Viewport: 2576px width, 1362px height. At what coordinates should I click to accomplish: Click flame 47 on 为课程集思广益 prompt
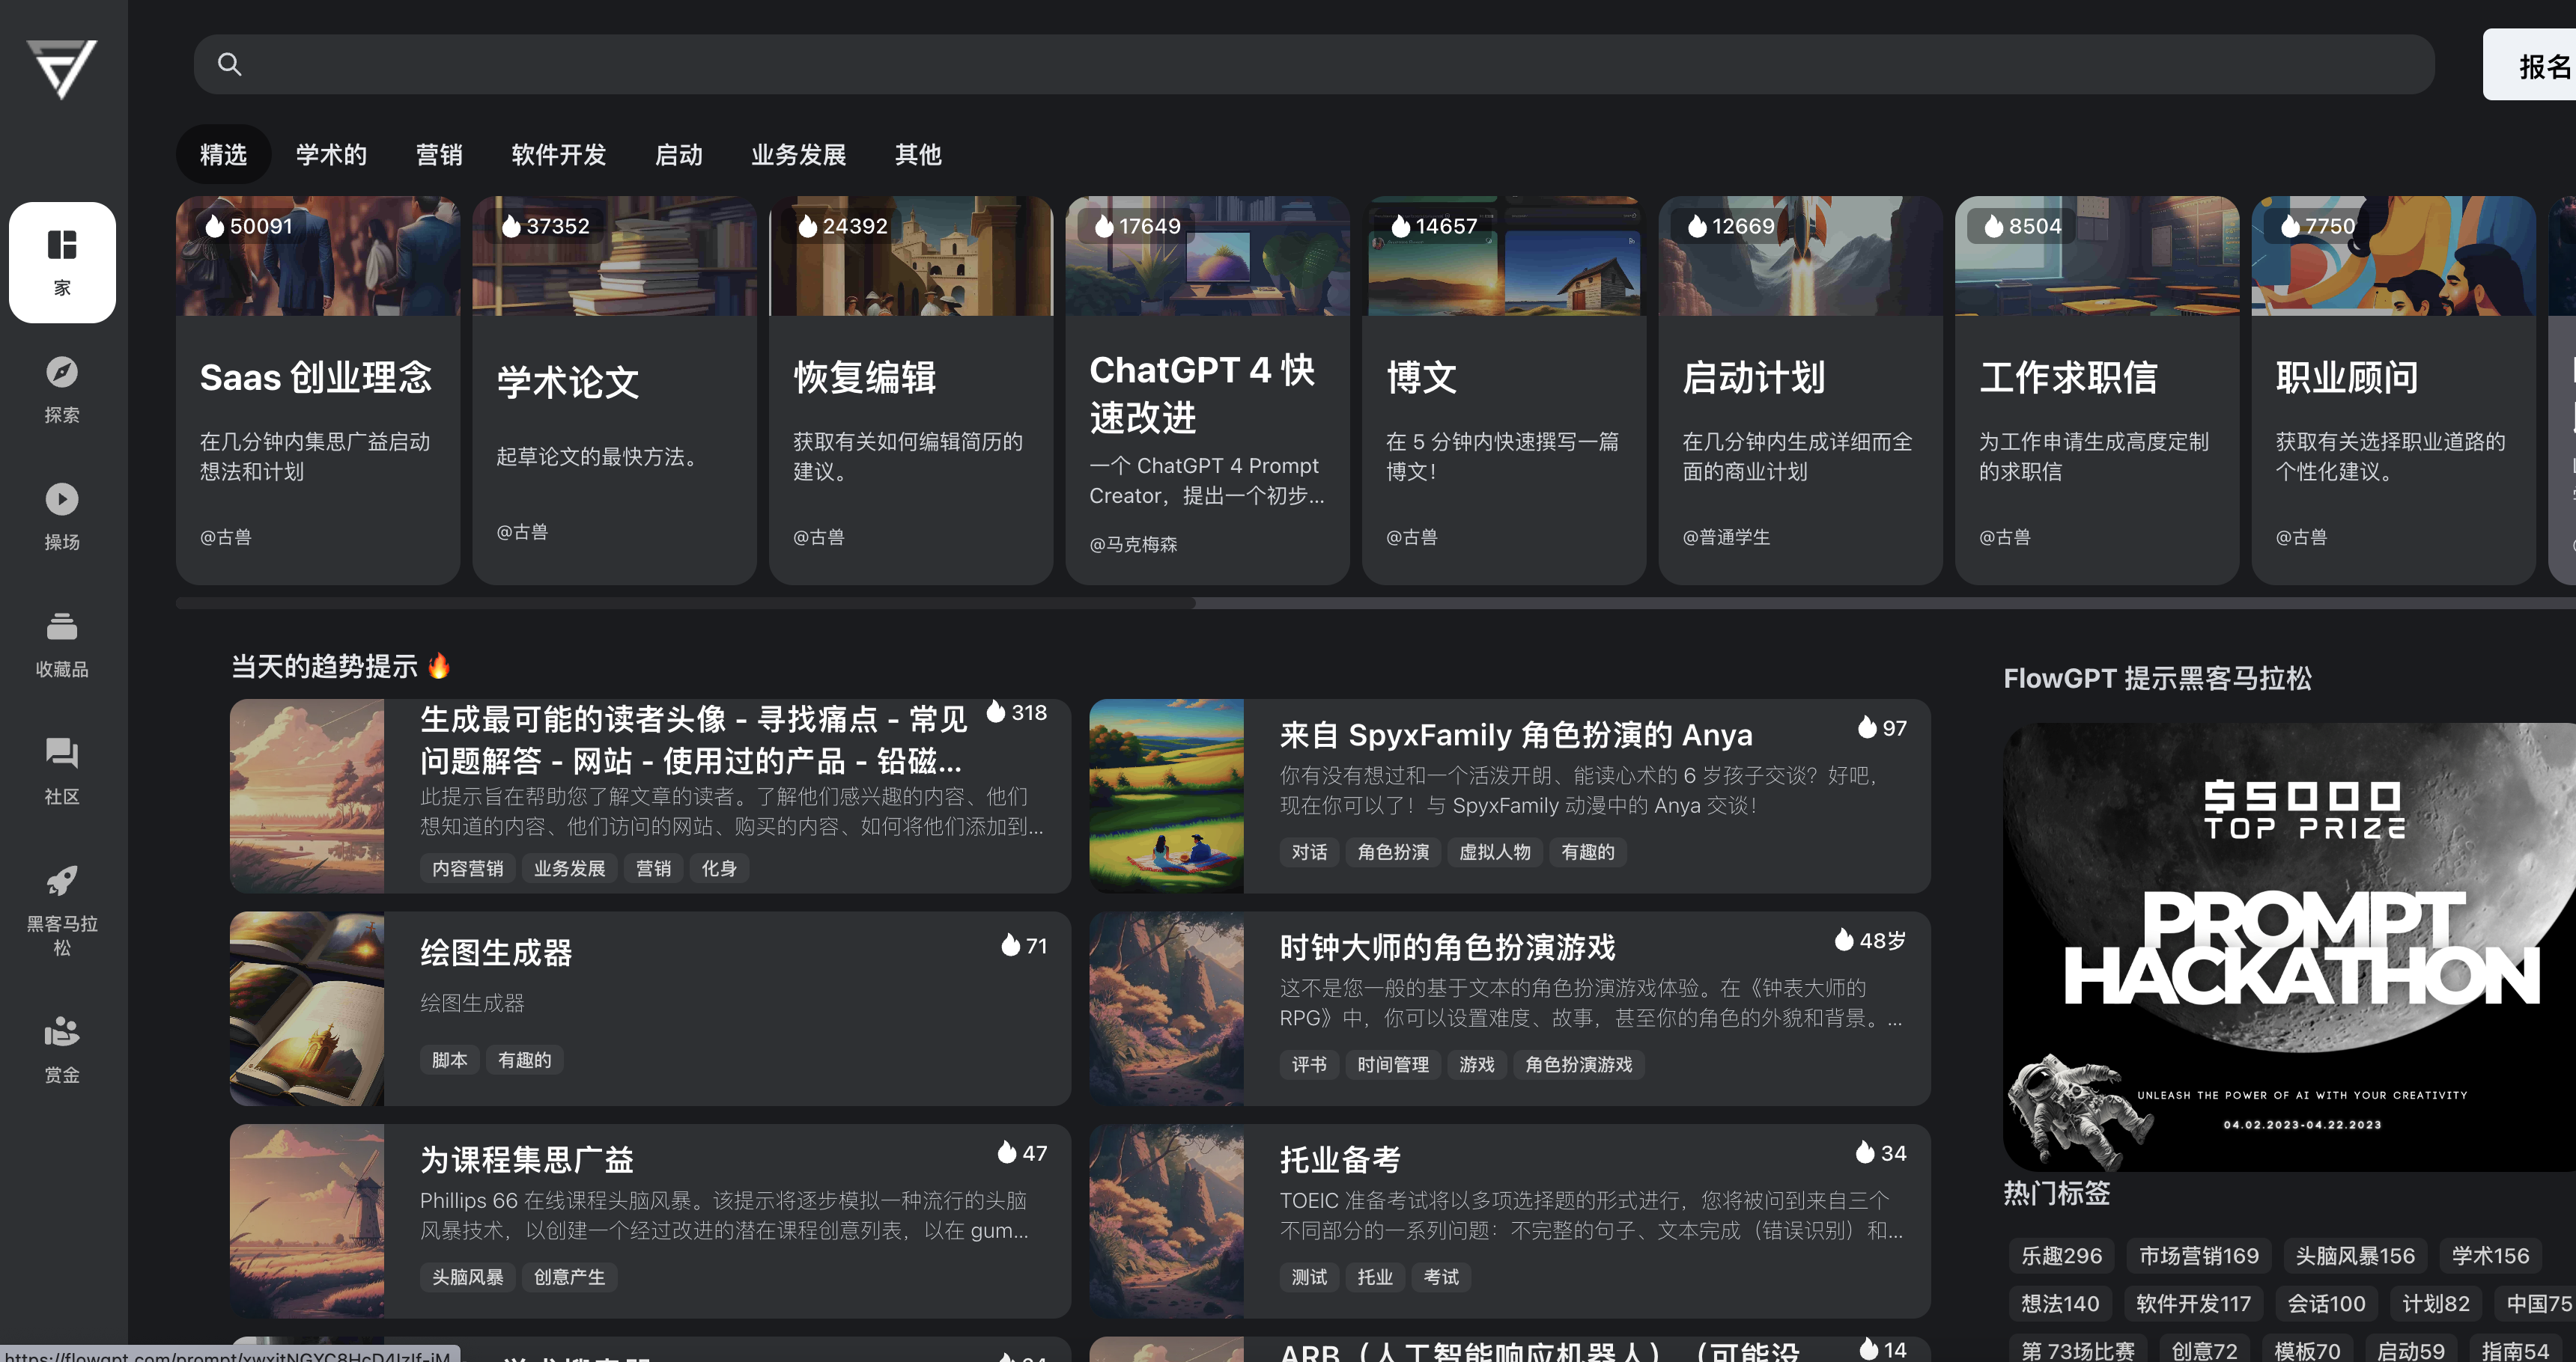click(x=1022, y=1153)
